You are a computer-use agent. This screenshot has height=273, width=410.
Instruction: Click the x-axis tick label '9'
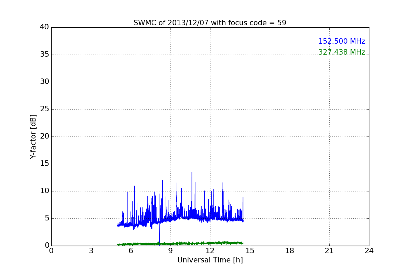tap(170, 250)
